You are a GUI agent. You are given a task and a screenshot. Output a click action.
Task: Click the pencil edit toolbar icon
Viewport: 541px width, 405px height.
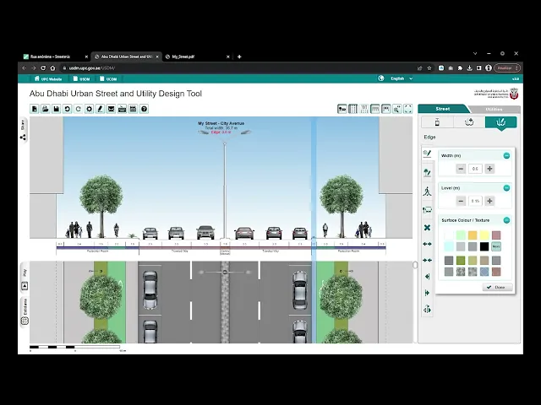(x=100, y=109)
